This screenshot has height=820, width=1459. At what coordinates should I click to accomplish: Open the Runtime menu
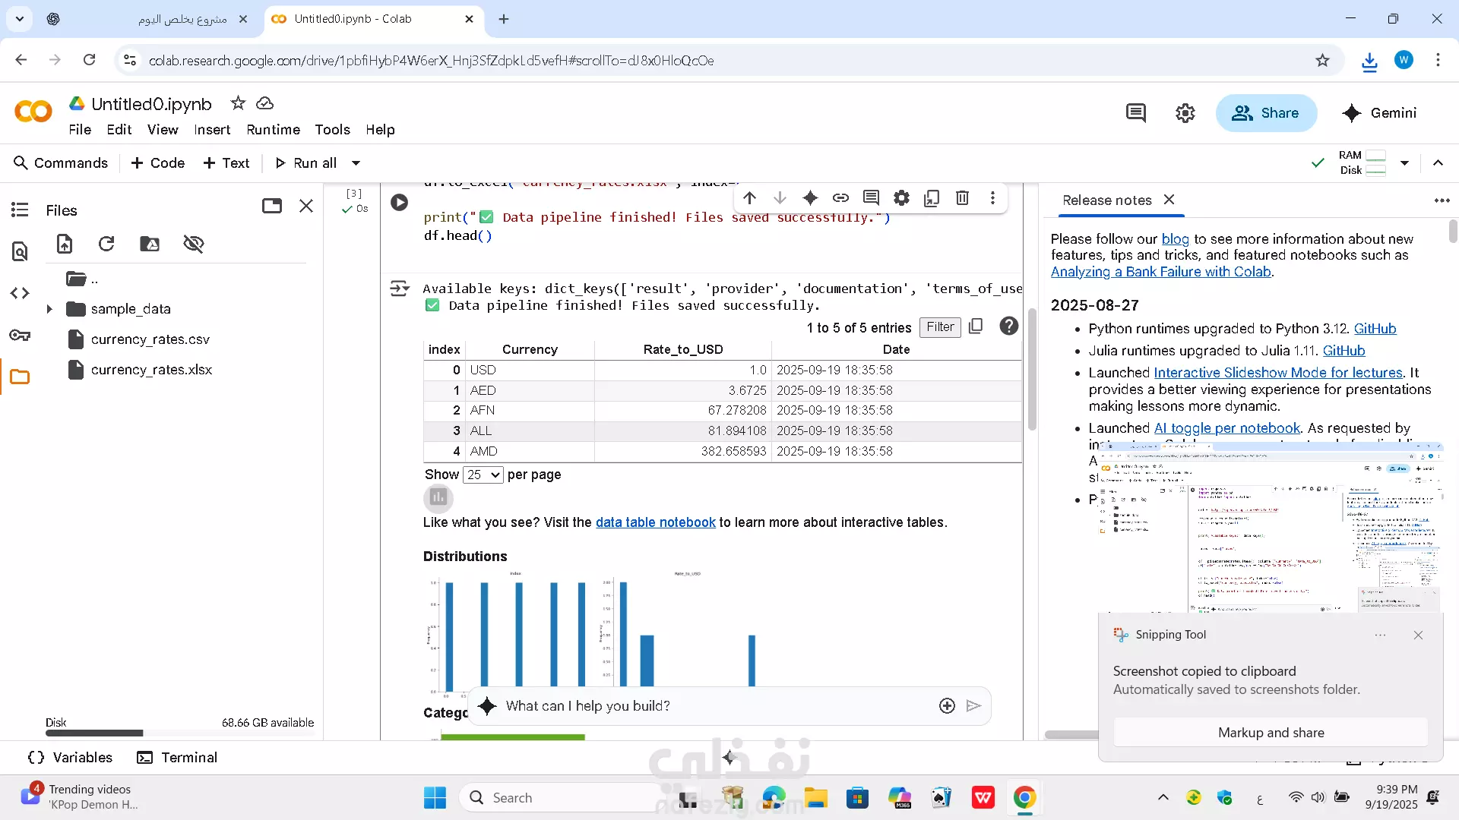click(x=273, y=130)
